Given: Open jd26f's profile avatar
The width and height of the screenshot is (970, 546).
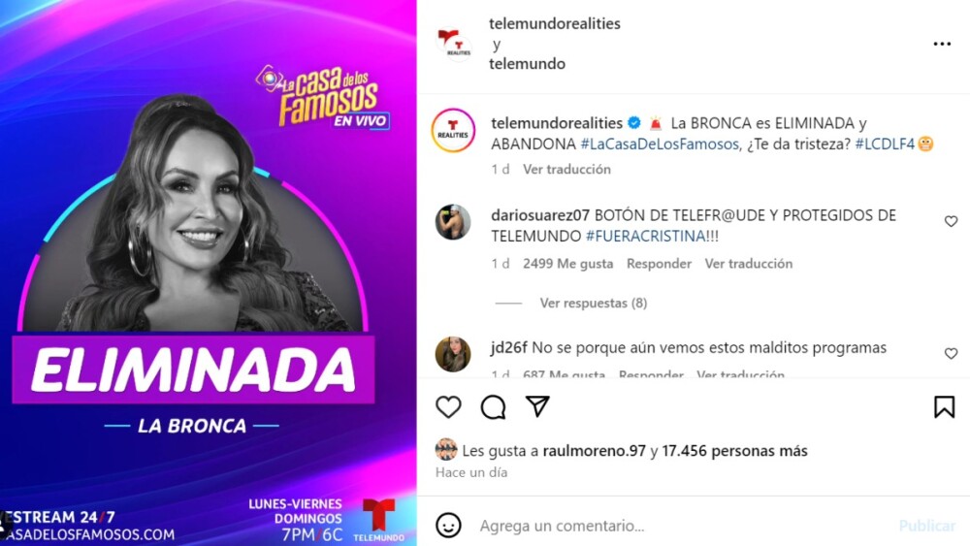Looking at the screenshot, I should 453,354.
